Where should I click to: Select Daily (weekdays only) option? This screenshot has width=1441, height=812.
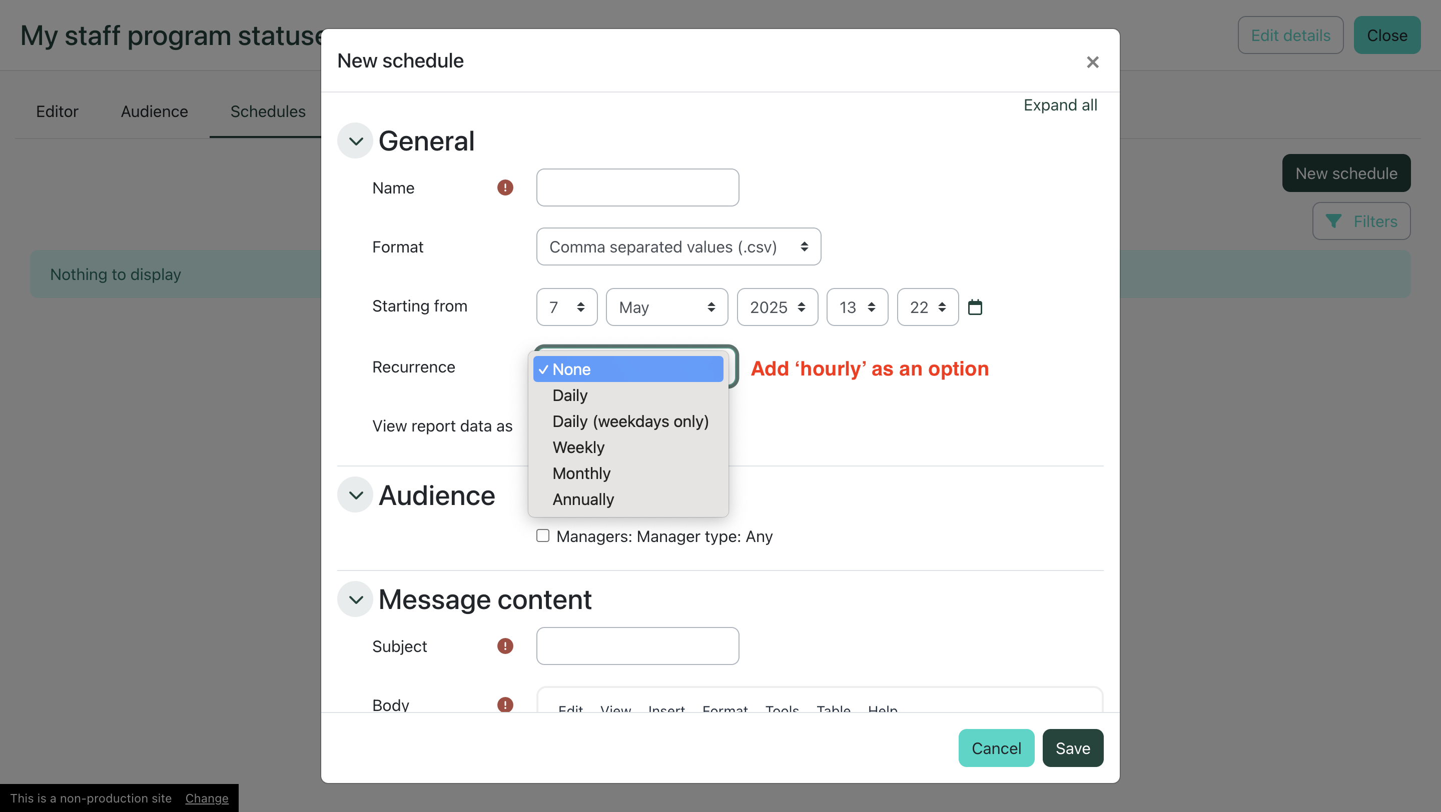click(627, 421)
